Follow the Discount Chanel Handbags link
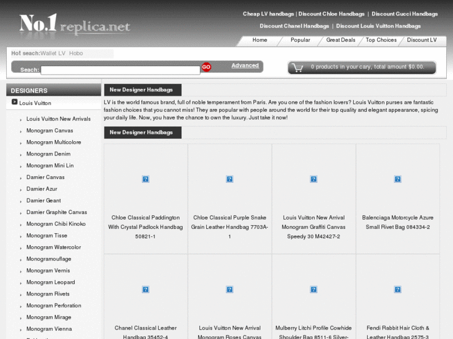Viewport: 453px width, 339px height. [x=294, y=26]
